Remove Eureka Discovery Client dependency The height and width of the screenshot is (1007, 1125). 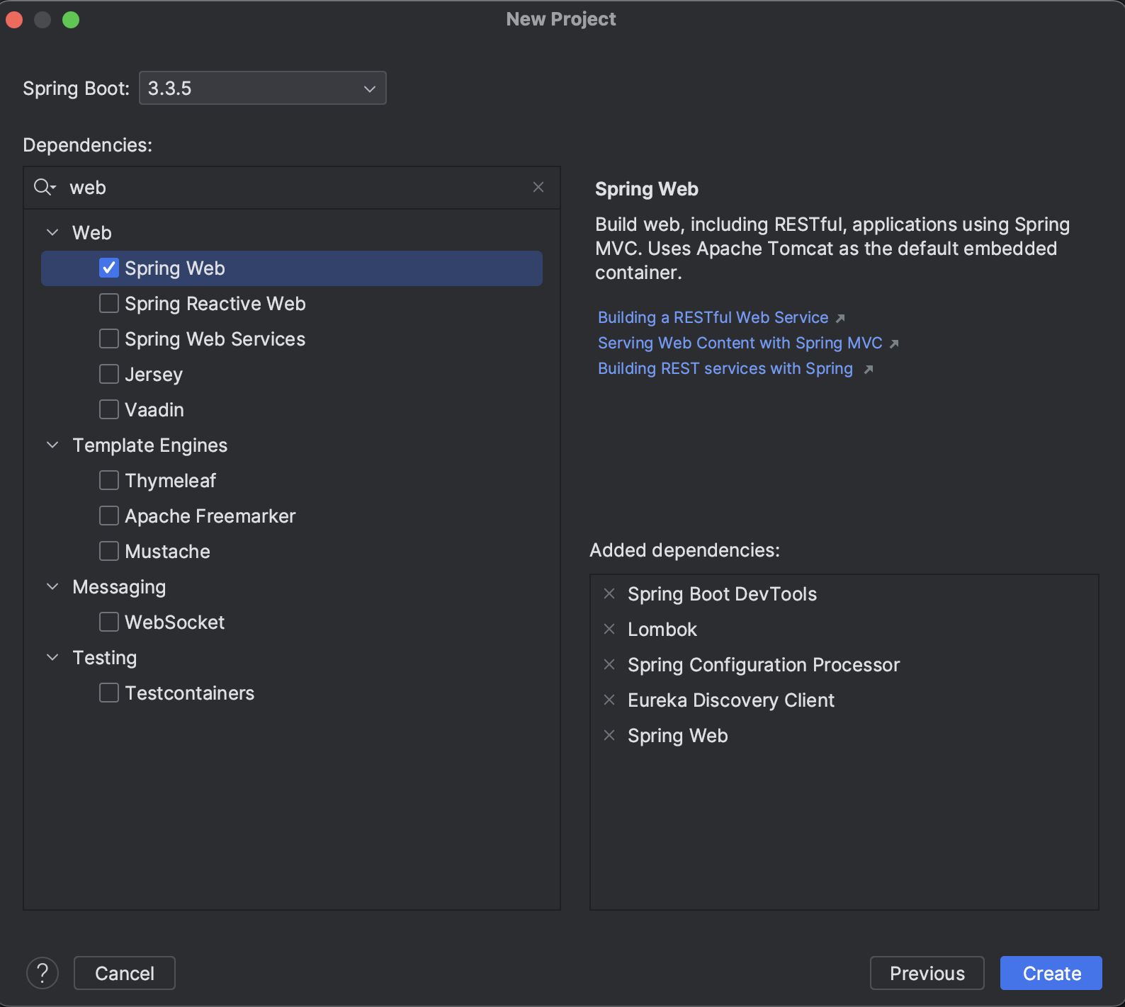[609, 700]
